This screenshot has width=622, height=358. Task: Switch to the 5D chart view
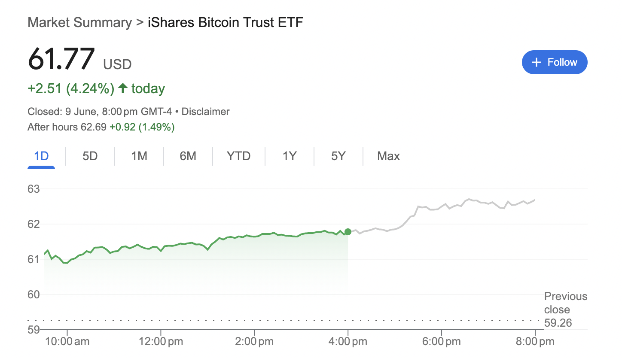tap(90, 156)
